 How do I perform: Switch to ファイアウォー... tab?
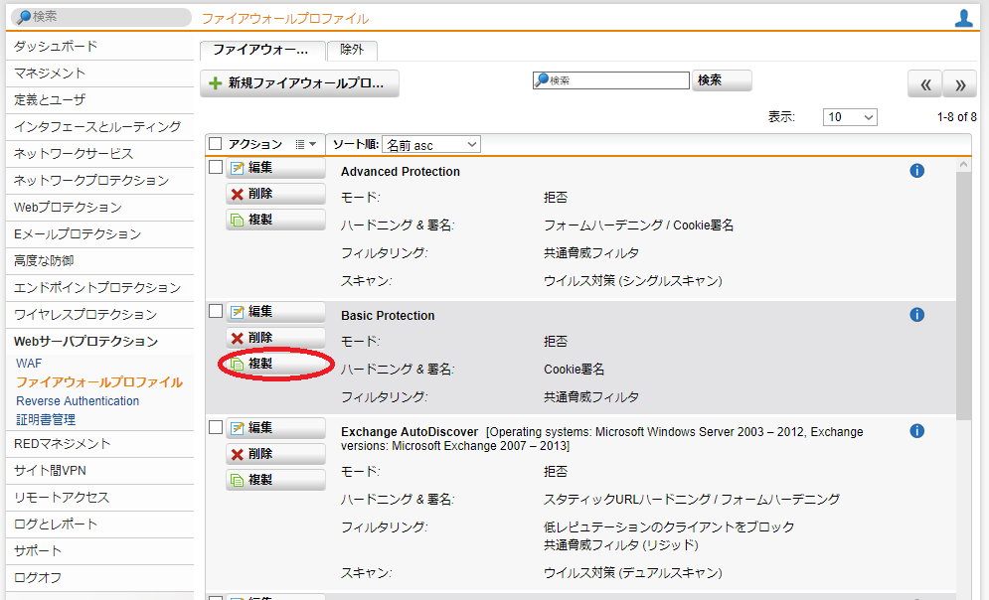pyautogui.click(x=262, y=50)
